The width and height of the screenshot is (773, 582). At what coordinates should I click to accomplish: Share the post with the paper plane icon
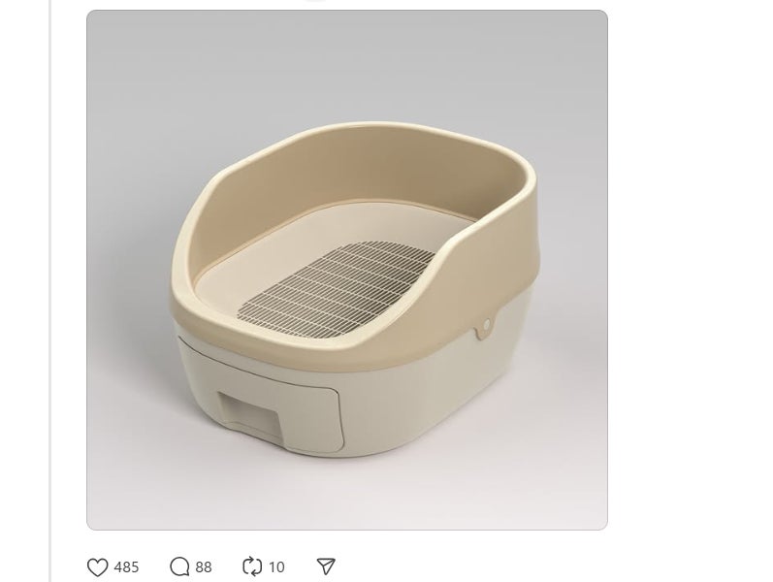pyautogui.click(x=326, y=566)
